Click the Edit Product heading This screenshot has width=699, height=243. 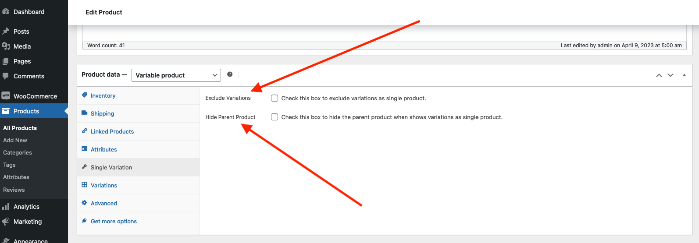pos(104,12)
